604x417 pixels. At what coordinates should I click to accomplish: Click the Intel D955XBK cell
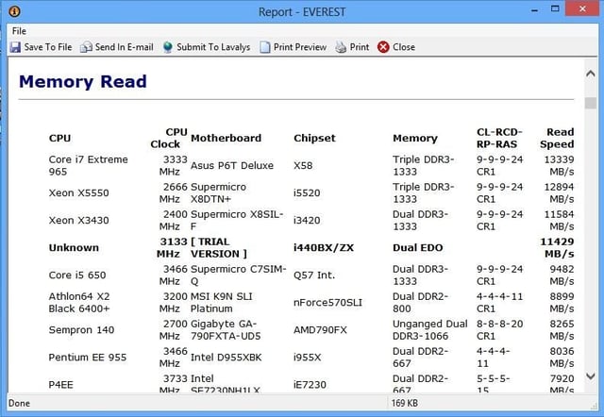click(226, 358)
